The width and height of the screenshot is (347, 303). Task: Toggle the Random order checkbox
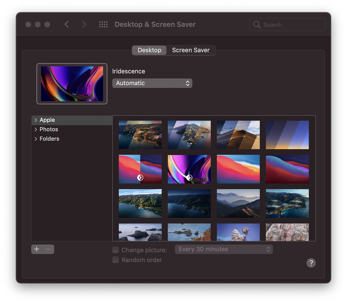[x=115, y=260]
